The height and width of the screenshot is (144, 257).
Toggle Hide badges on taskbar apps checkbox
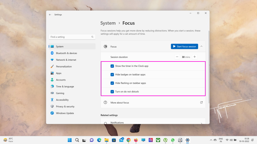tap(112, 75)
